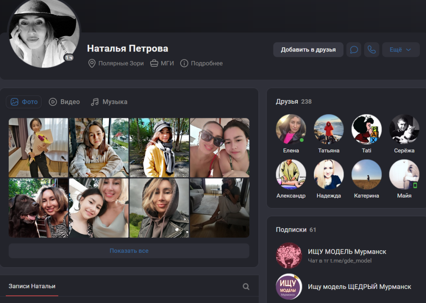Select the Записи Натальи tab

point(32,286)
